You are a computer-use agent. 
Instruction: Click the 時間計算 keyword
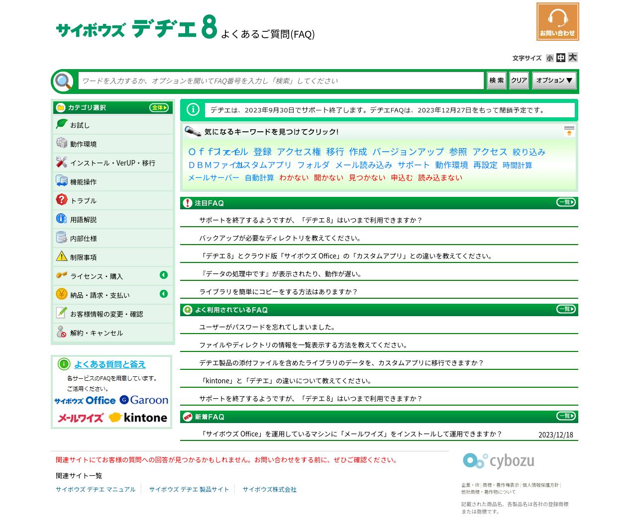[517, 165]
